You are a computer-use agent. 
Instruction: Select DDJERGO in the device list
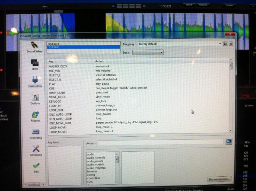pyautogui.click(x=83, y=47)
